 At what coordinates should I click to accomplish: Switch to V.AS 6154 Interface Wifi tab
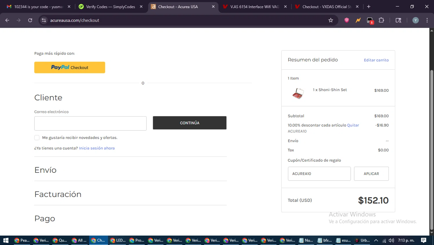click(255, 7)
